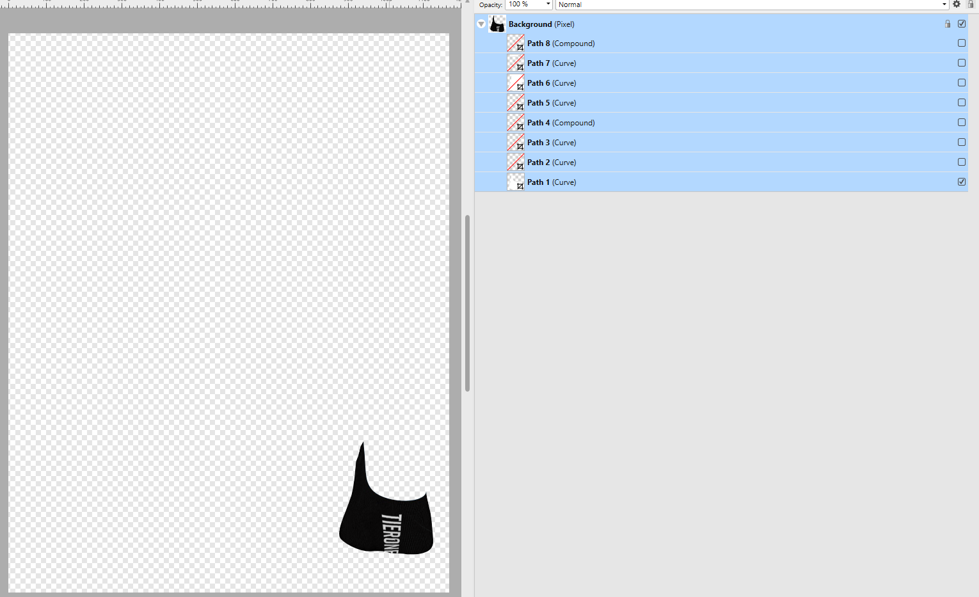Click the Path 3 thumbnail icon
979x597 pixels.
(516, 143)
